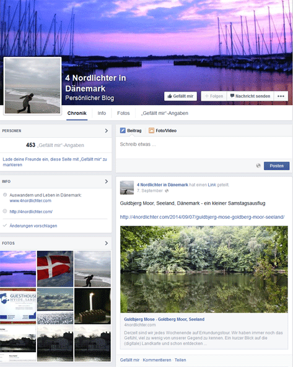Open the guldbjerg-mose blog post URL
Screen dimensions: 293x367
pos(202,217)
